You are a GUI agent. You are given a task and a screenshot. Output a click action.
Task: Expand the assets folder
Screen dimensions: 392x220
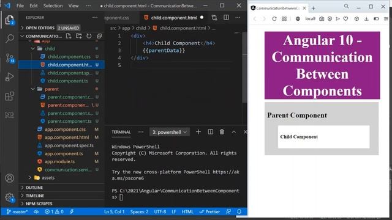point(61,178)
